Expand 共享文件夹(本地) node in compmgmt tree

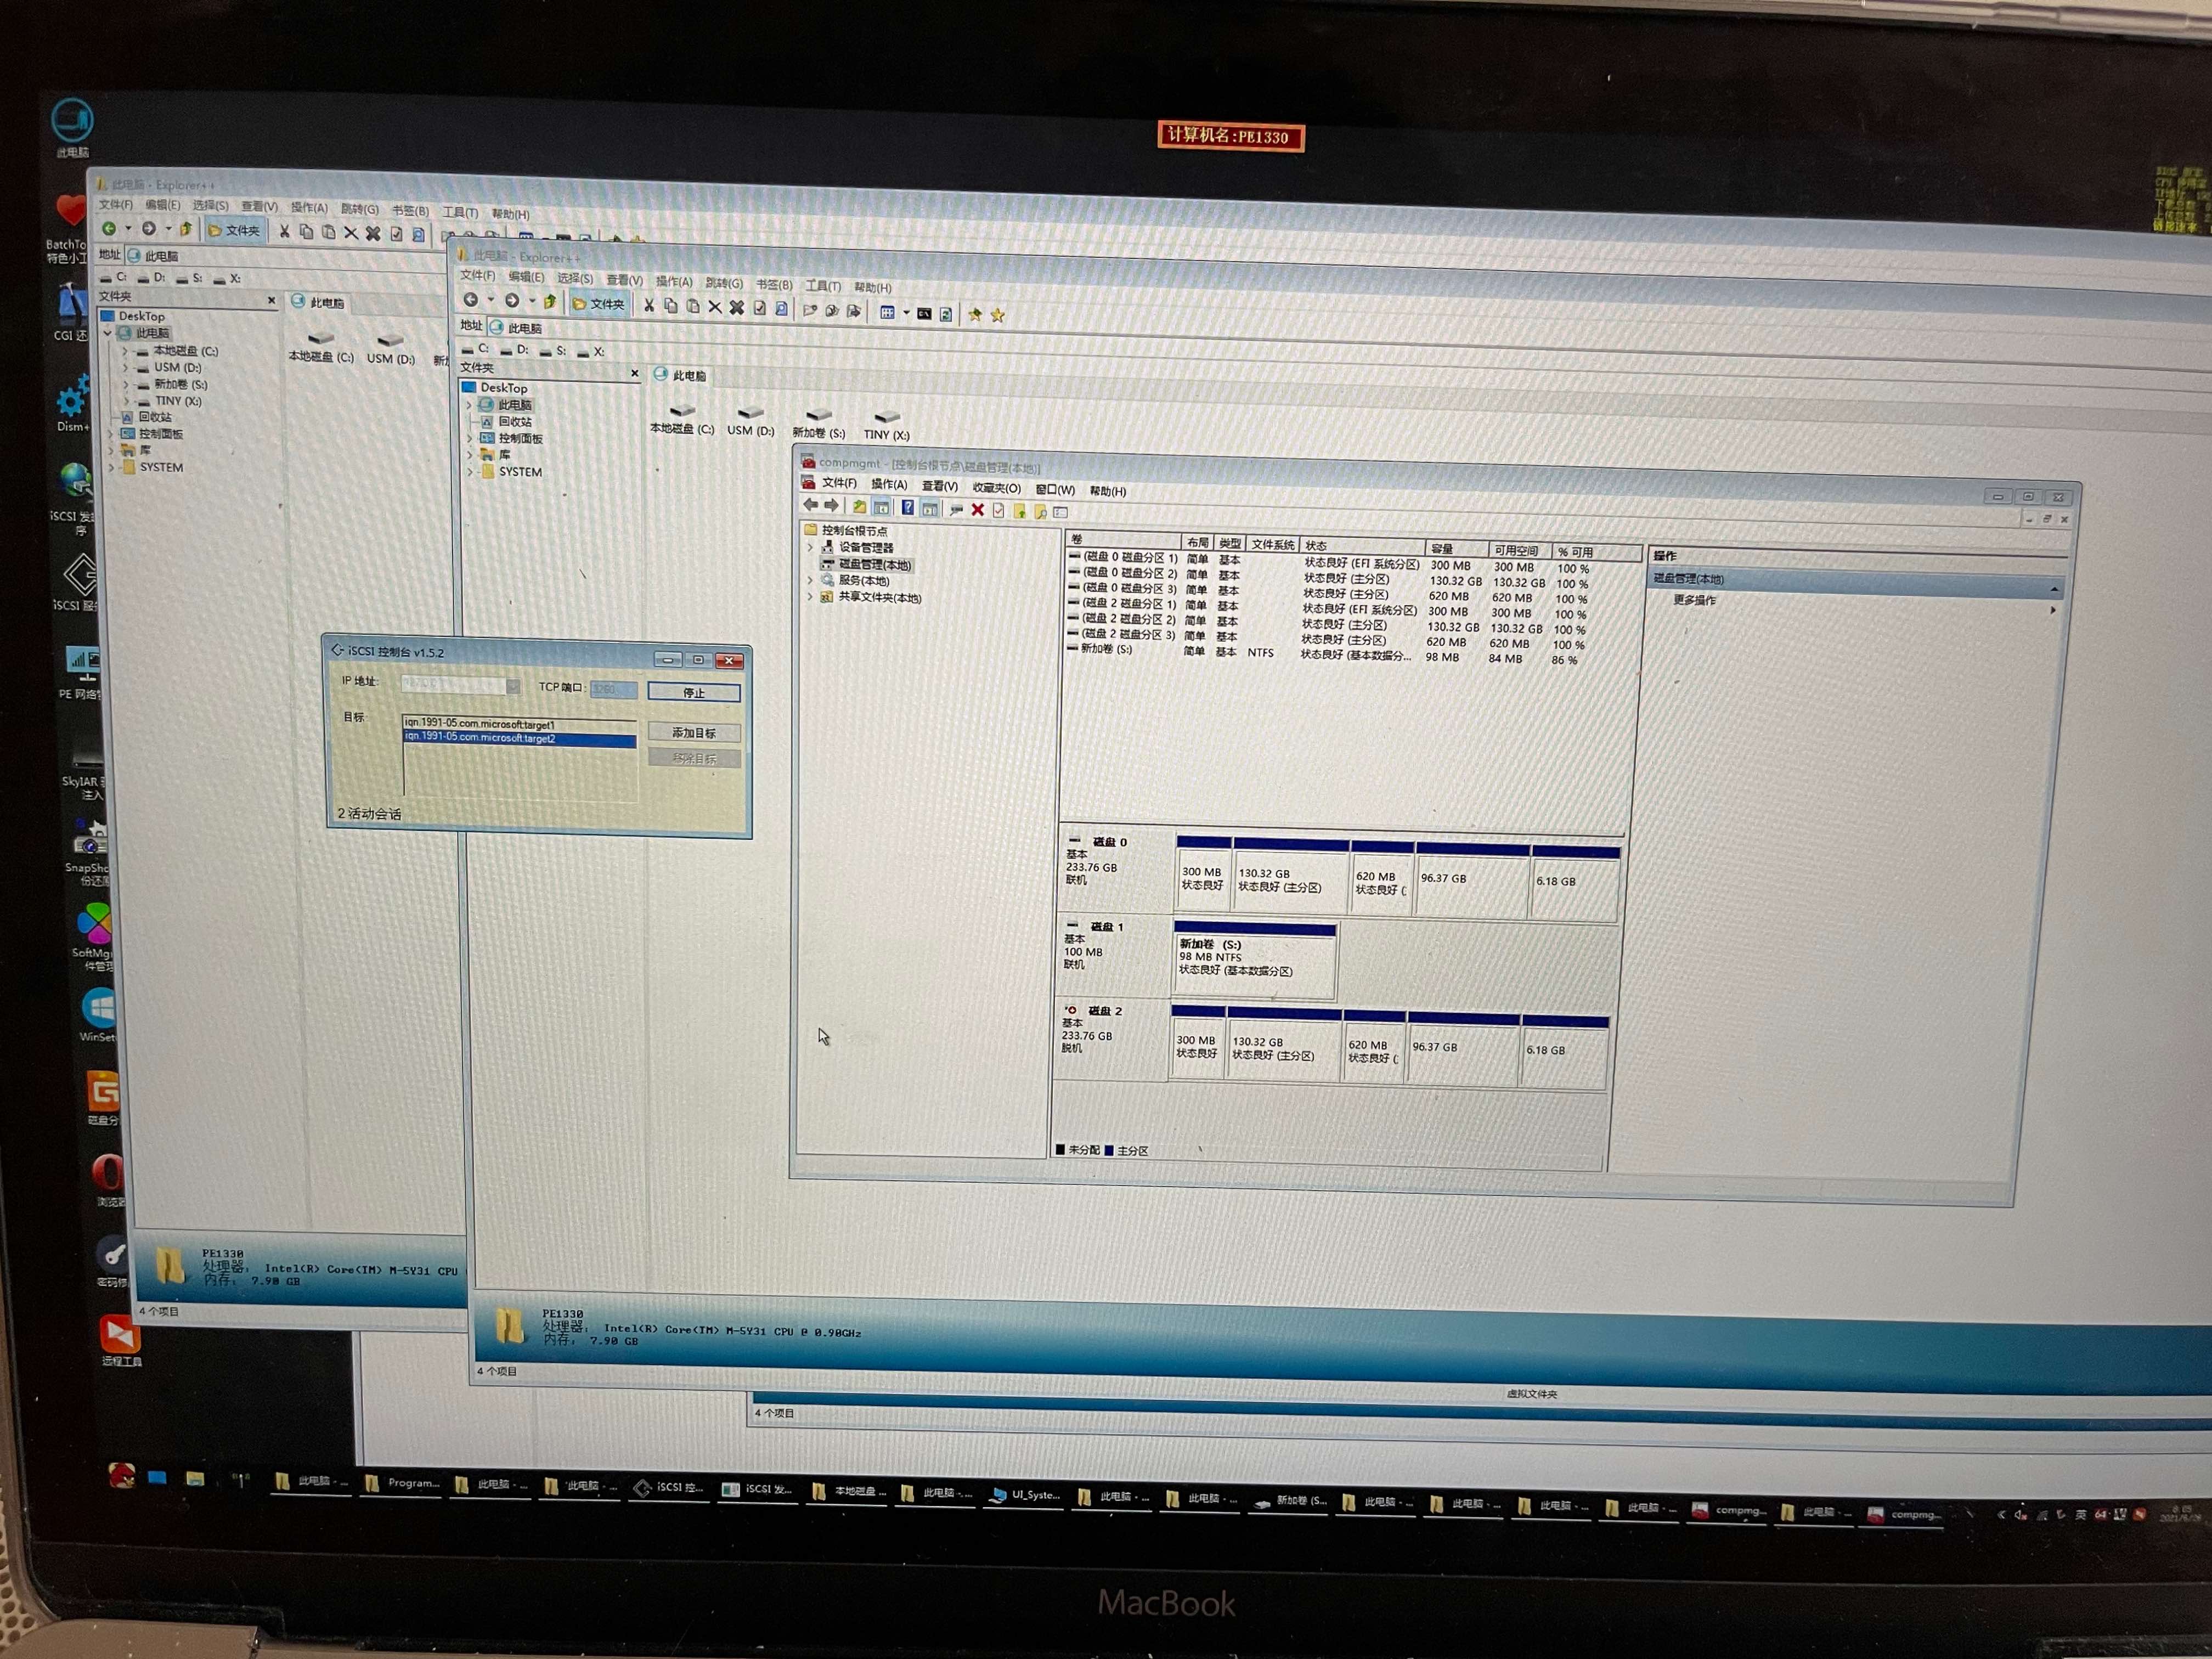point(810,597)
